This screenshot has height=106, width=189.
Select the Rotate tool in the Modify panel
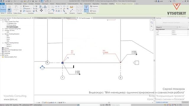click(x=49, y=11)
